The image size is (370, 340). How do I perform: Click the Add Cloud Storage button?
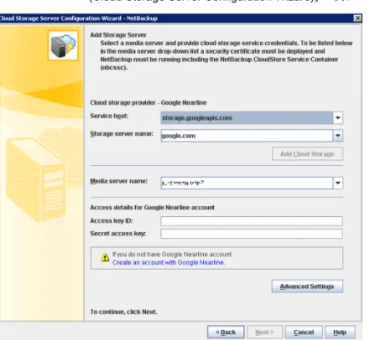tap(307, 154)
